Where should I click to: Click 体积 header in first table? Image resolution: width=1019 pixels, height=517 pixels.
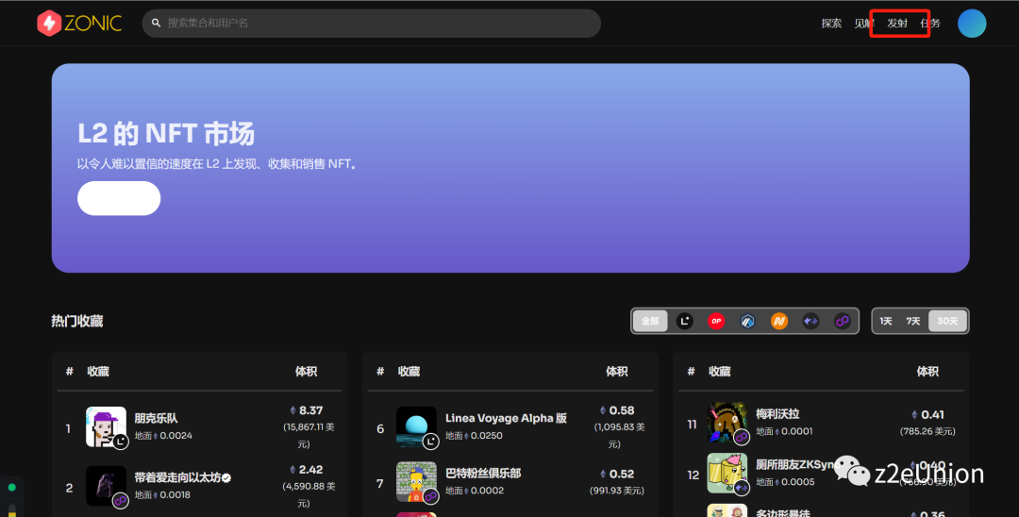(306, 372)
